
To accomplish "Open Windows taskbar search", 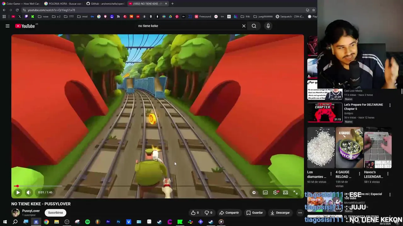I will [x=15, y=222].
